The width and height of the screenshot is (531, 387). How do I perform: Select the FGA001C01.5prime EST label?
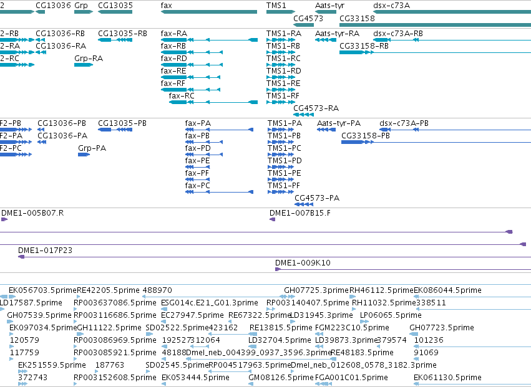click(351, 378)
